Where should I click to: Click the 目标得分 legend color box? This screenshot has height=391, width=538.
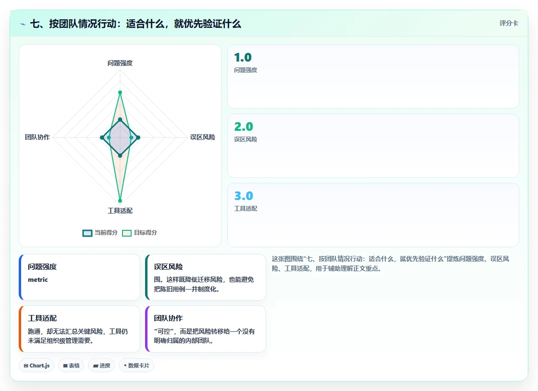tap(127, 233)
